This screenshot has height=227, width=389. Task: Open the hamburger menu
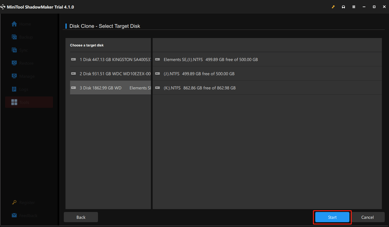(354, 7)
